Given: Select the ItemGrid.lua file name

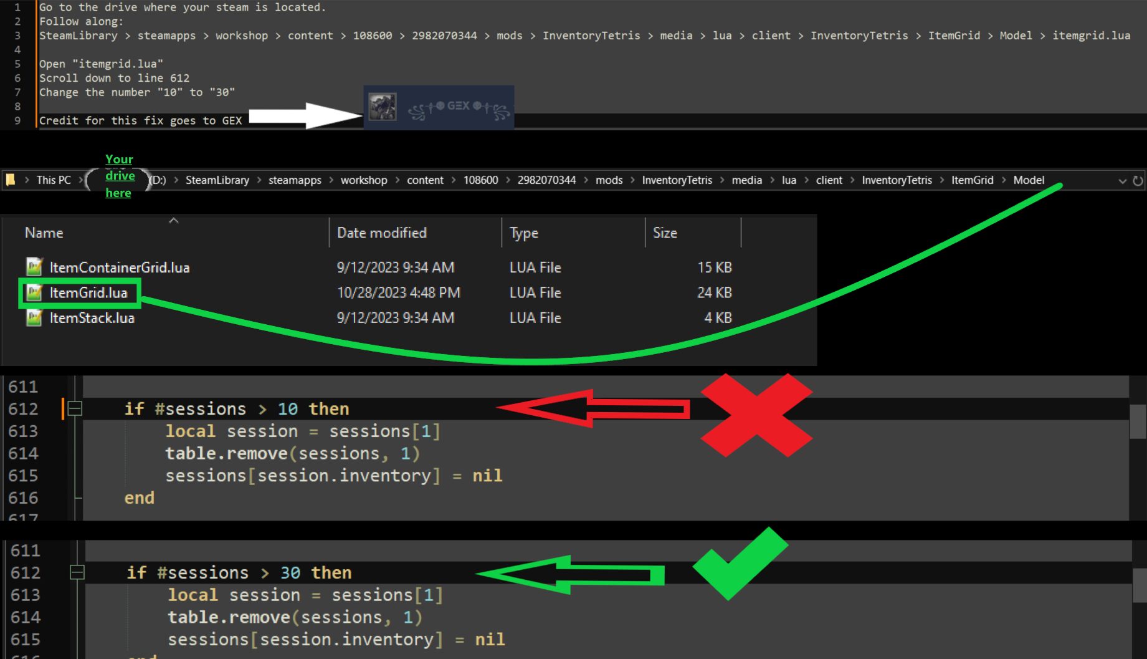Looking at the screenshot, I should click(88, 292).
